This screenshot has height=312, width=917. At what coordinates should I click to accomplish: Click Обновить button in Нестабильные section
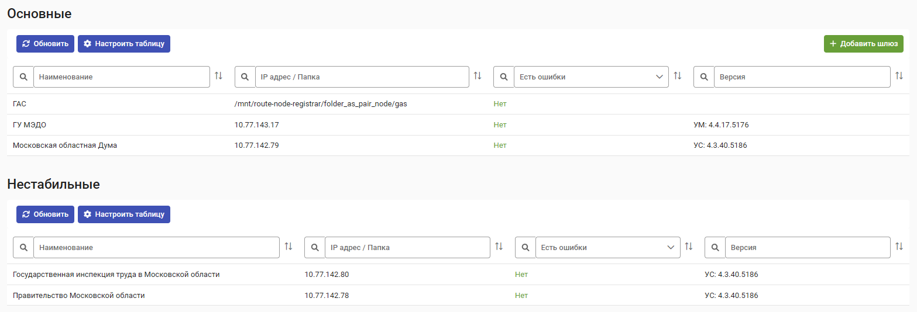click(x=45, y=214)
